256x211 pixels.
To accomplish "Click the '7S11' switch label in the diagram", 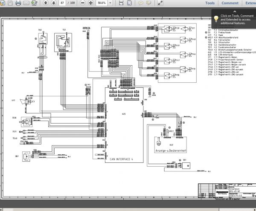I will click(x=15, y=131).
